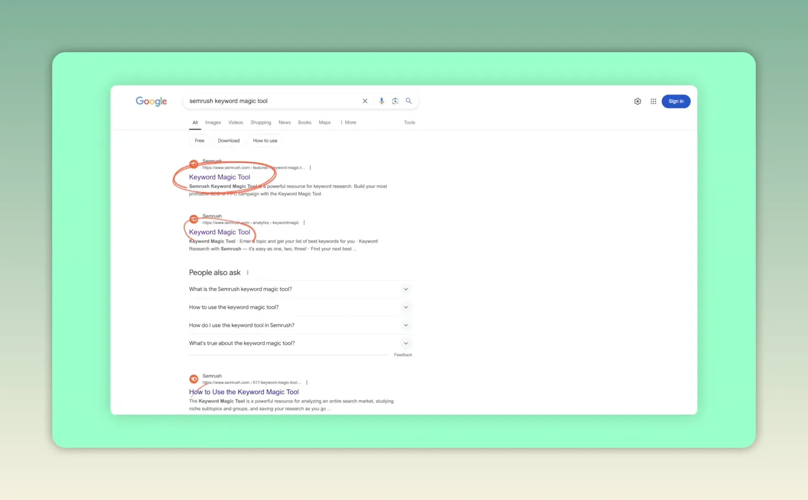This screenshot has width=808, height=500.
Task: Expand How to use the keyword magic tool?
Action: pos(300,307)
